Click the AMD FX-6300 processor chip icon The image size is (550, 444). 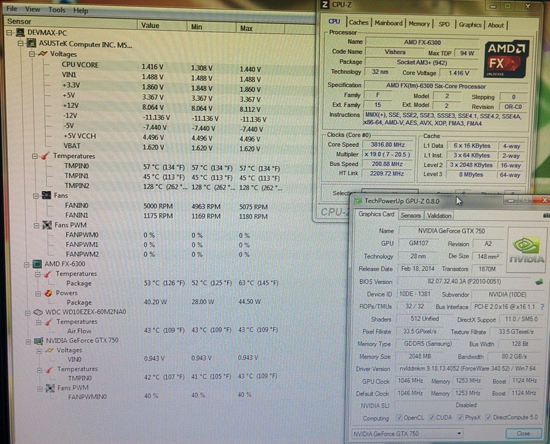[37, 264]
